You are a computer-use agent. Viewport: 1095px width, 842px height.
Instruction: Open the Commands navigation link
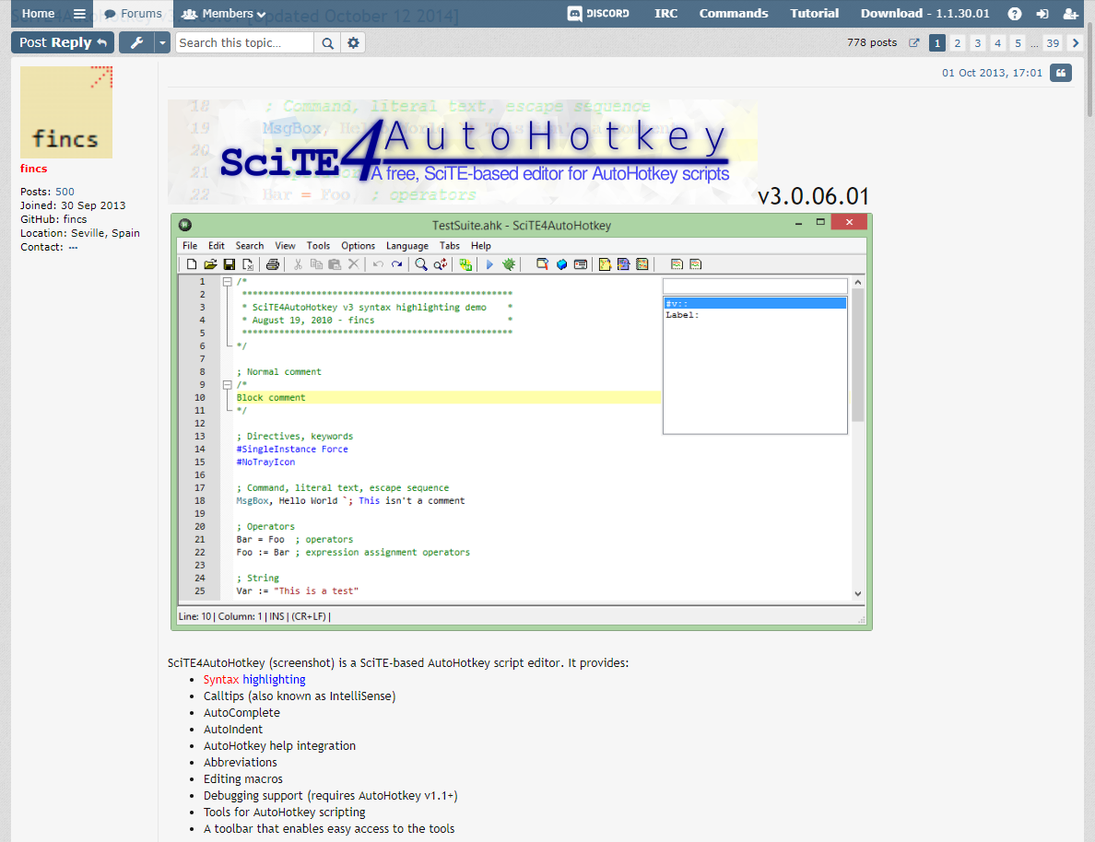coord(734,13)
